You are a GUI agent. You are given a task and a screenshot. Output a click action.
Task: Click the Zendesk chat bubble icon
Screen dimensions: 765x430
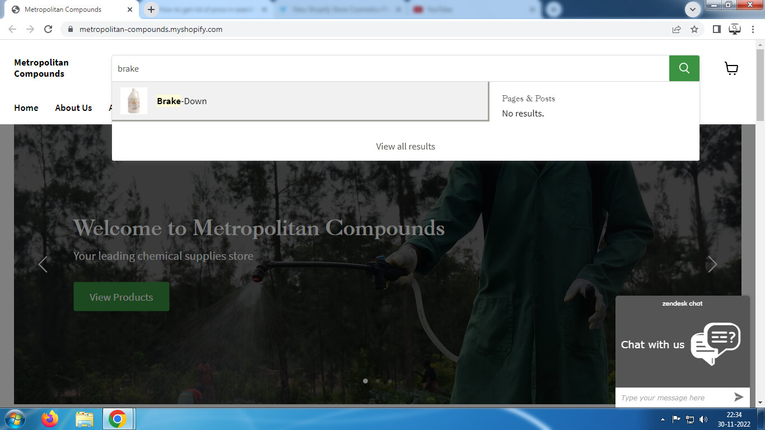click(x=716, y=343)
